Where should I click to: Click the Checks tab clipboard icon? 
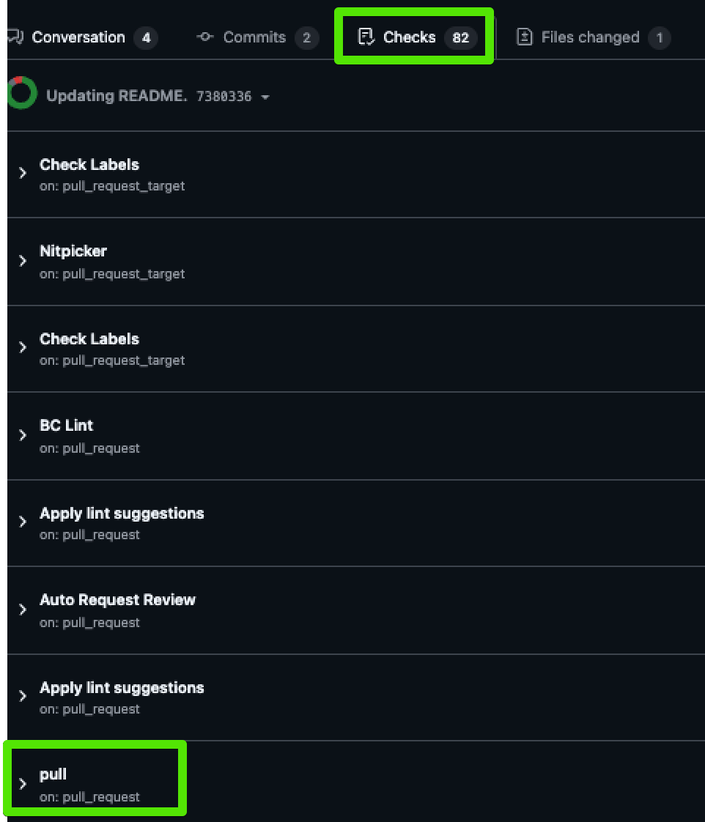[x=366, y=37]
